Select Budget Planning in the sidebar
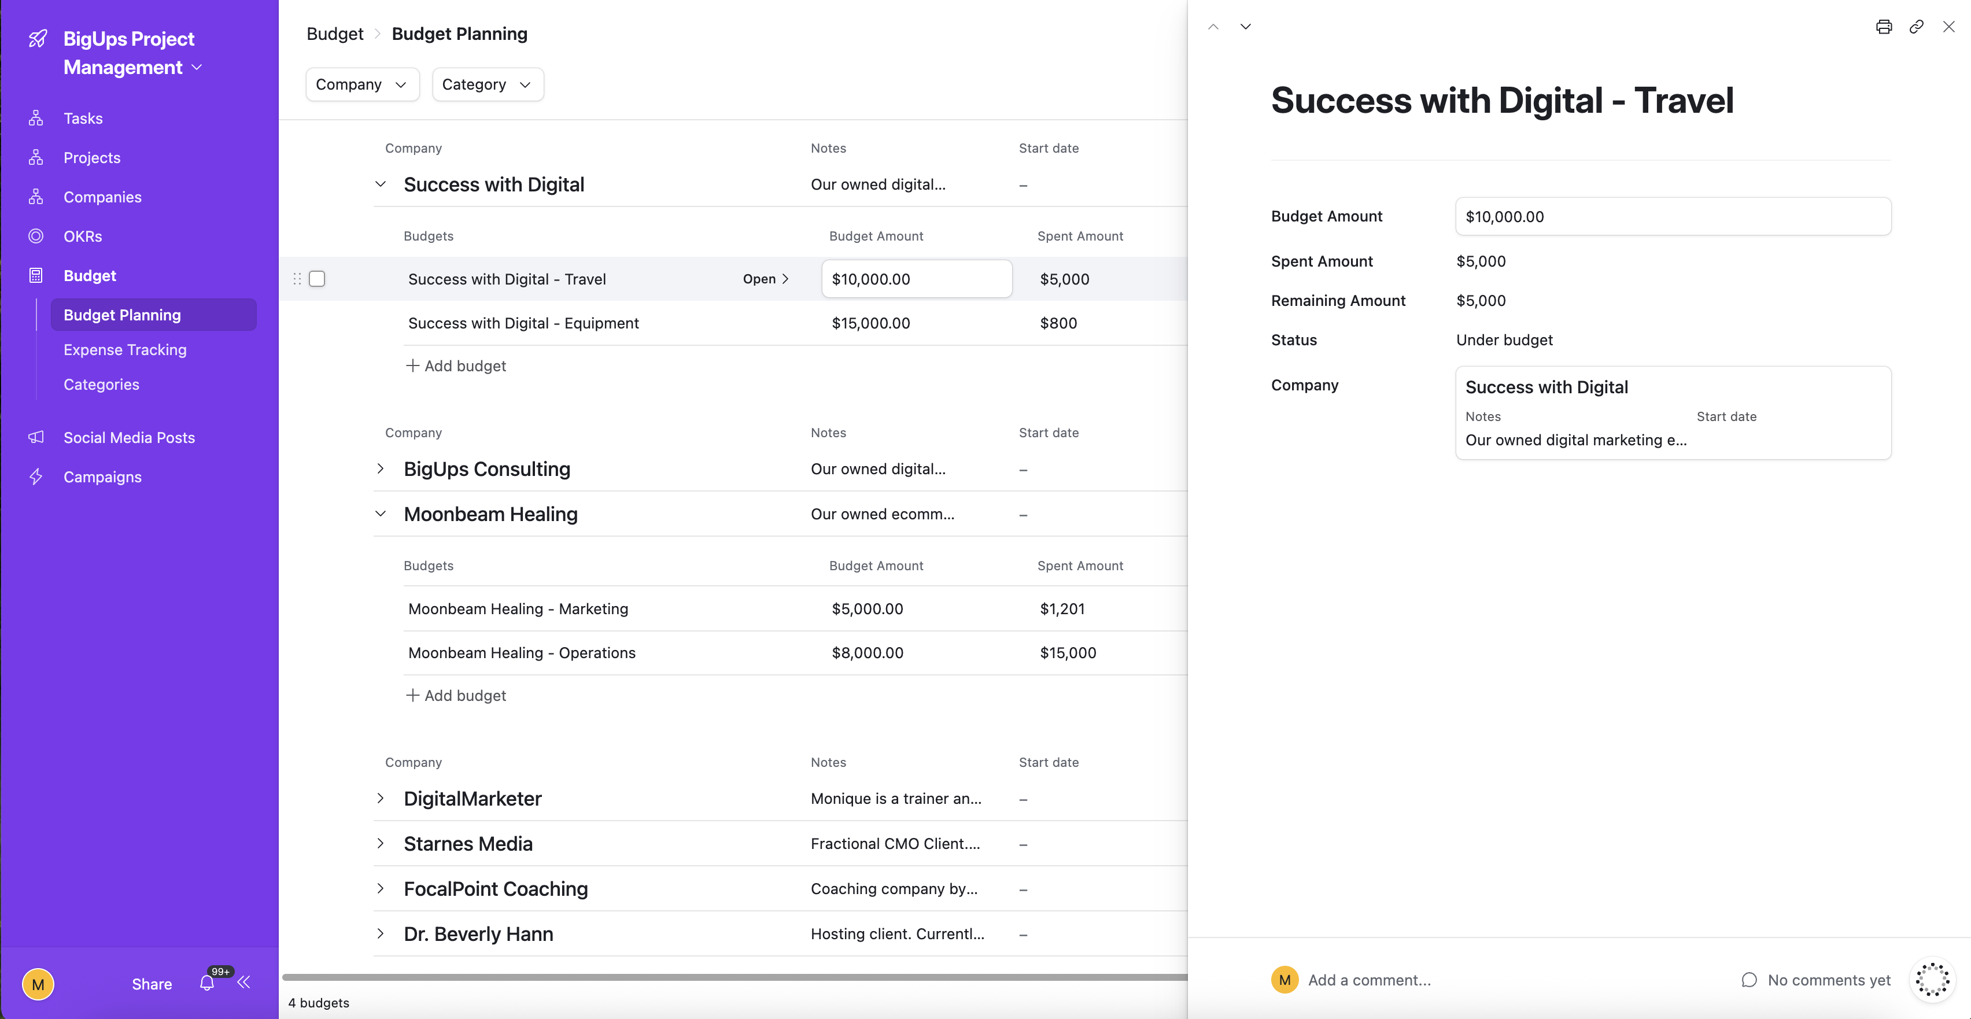This screenshot has width=1971, height=1019. (x=153, y=315)
